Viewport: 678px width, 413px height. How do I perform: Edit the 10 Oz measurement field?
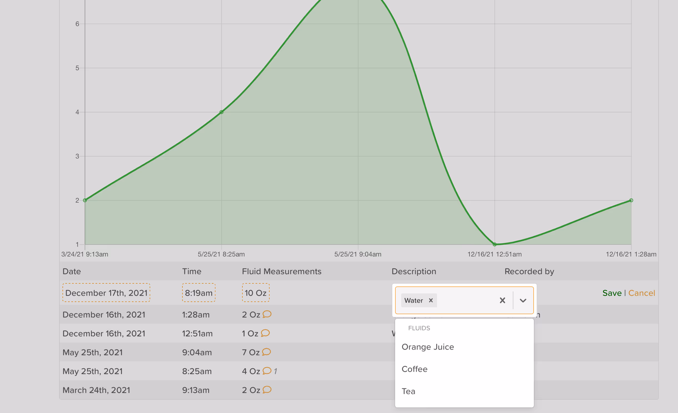click(x=256, y=293)
